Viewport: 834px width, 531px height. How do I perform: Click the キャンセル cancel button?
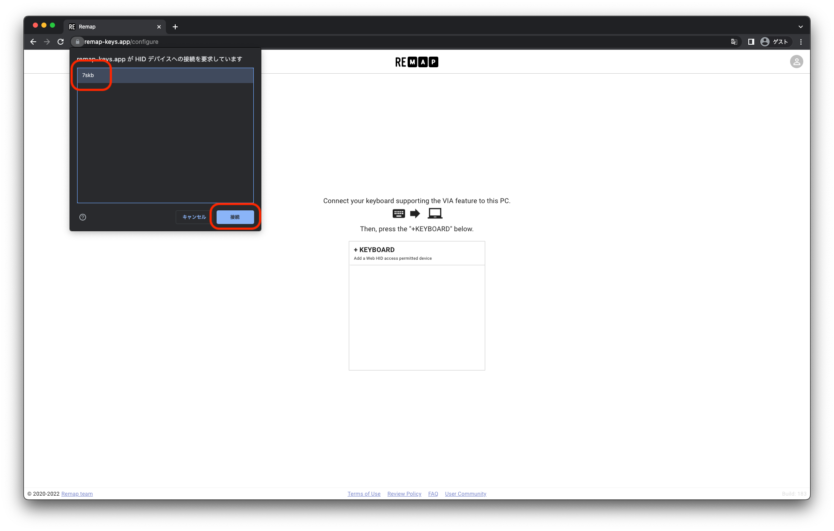[x=194, y=217]
